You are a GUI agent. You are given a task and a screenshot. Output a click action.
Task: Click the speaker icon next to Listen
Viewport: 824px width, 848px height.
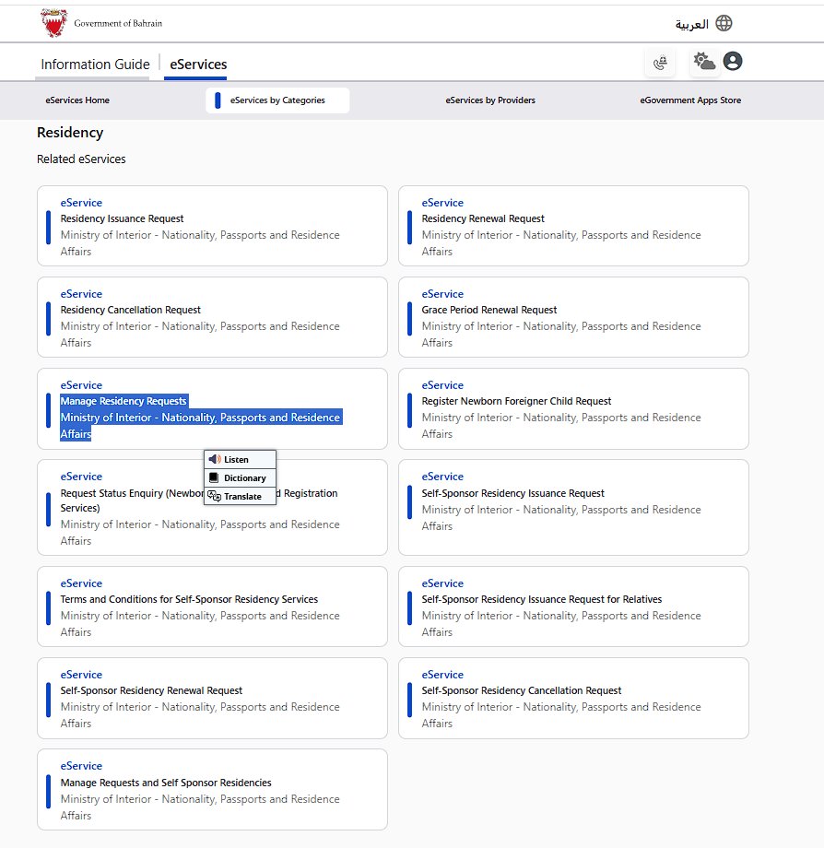click(x=217, y=459)
